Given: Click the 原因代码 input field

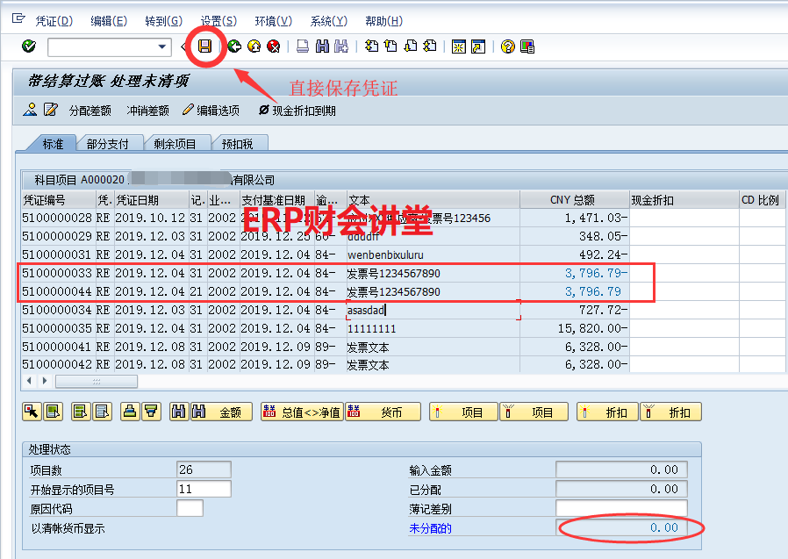Looking at the screenshot, I should 190,508.
